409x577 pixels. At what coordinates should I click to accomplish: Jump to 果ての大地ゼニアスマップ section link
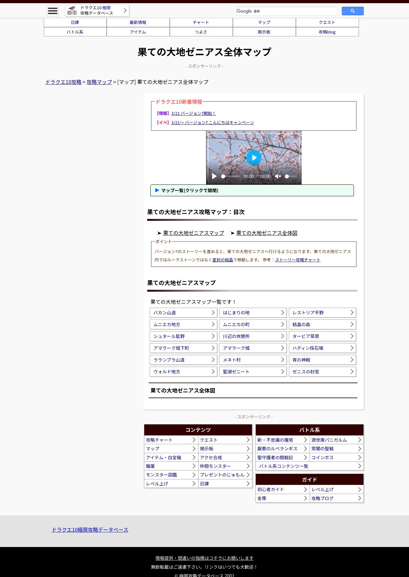(x=194, y=233)
